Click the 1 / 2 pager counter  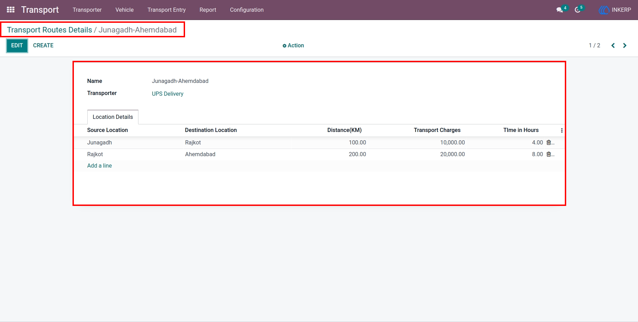[x=594, y=46]
